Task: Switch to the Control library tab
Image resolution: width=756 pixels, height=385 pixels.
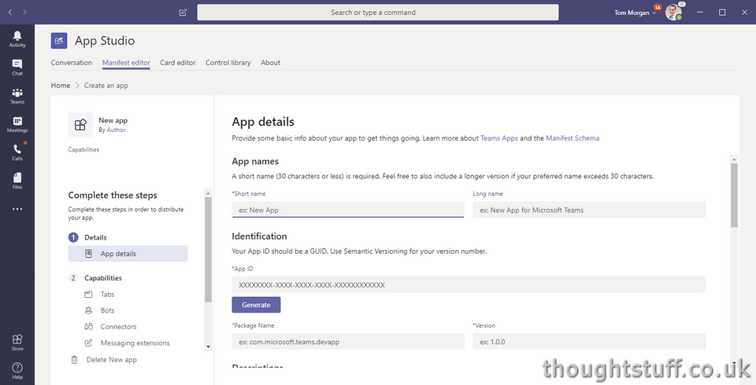Action: coord(228,63)
